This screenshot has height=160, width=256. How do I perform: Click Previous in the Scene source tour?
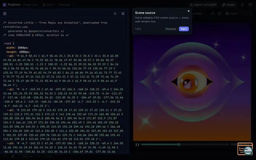tap(171, 29)
